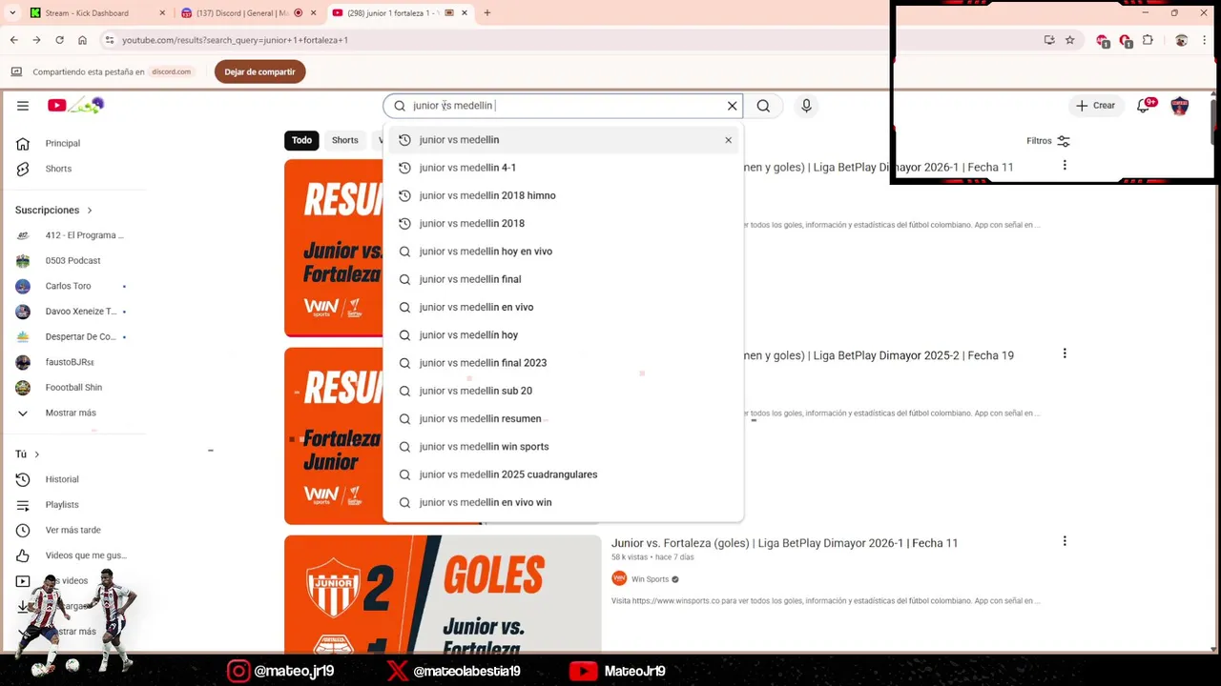Choose suggestion 'junior vs medellin final 2023'
Image resolution: width=1221 pixels, height=686 pixels.
click(563, 363)
